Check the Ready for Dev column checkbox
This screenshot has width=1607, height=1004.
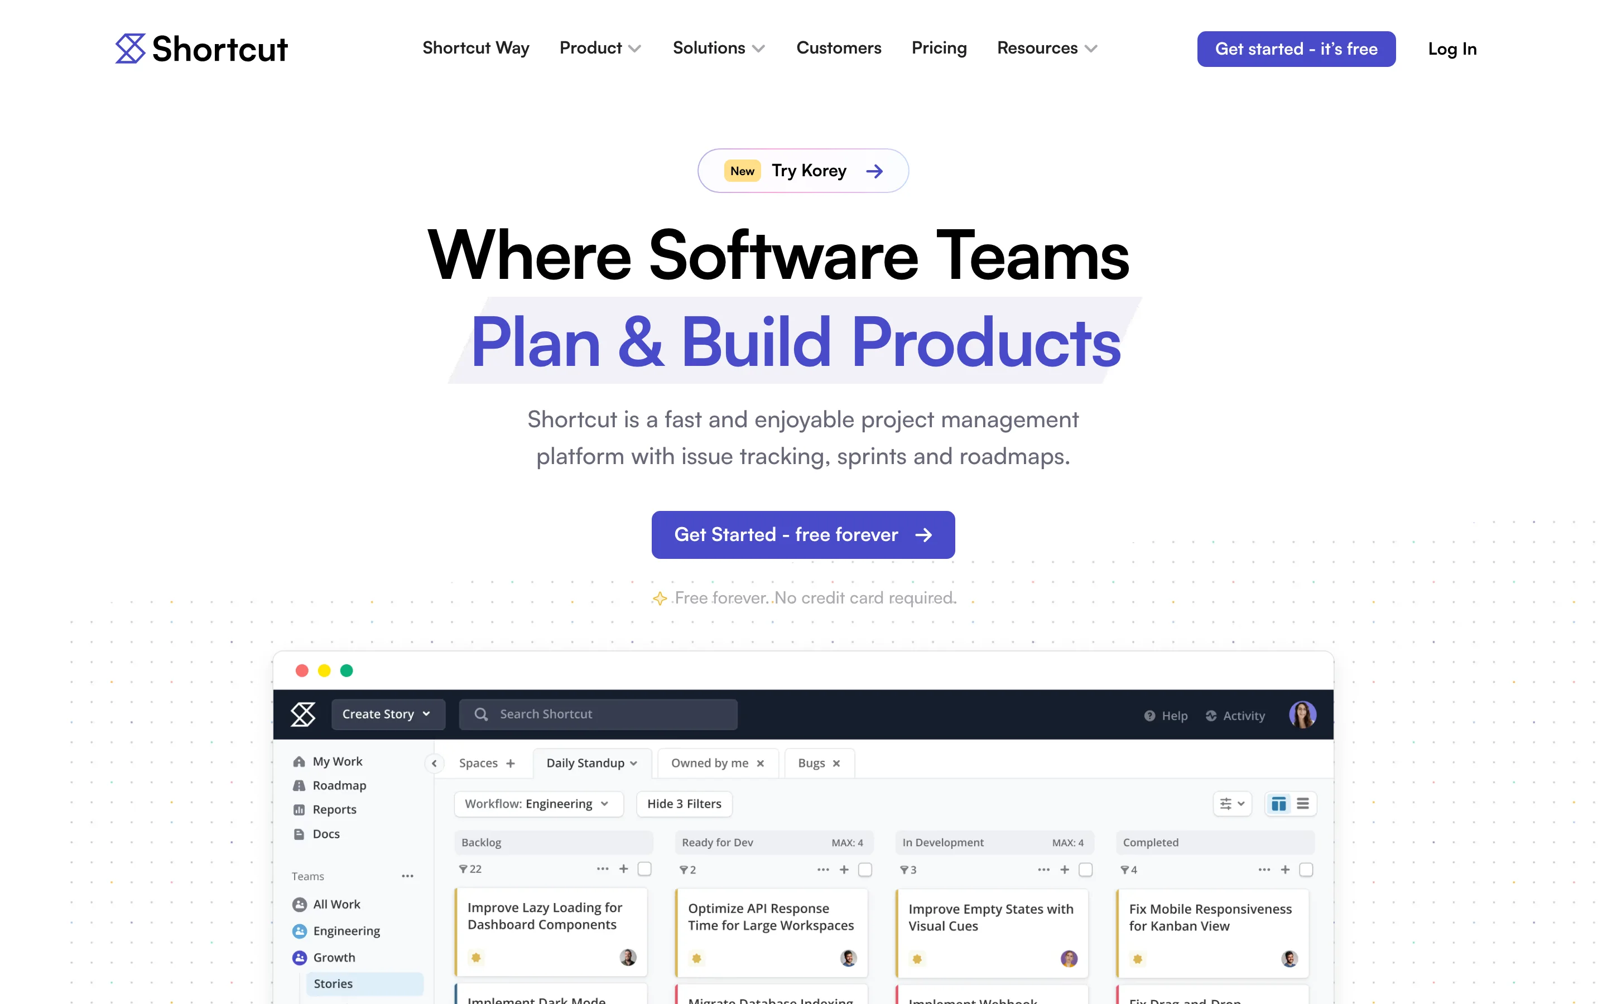tap(864, 869)
